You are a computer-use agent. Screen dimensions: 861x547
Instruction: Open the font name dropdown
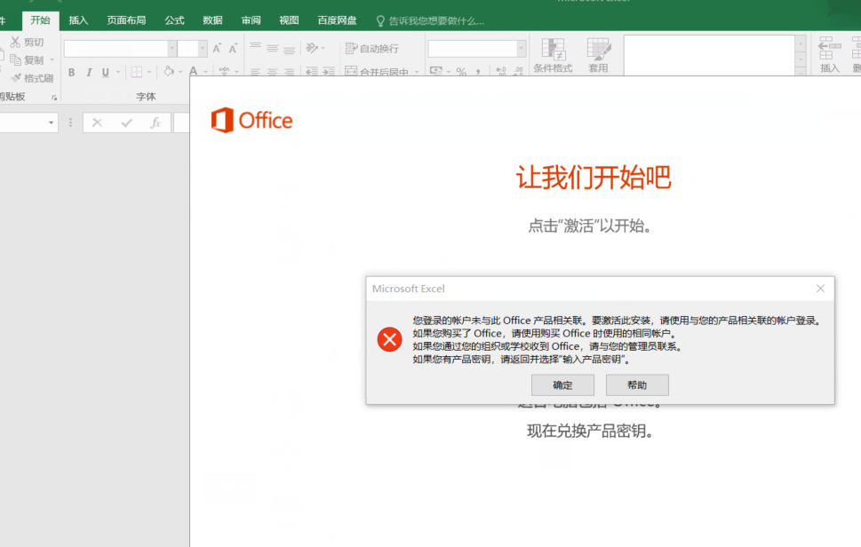(171, 48)
